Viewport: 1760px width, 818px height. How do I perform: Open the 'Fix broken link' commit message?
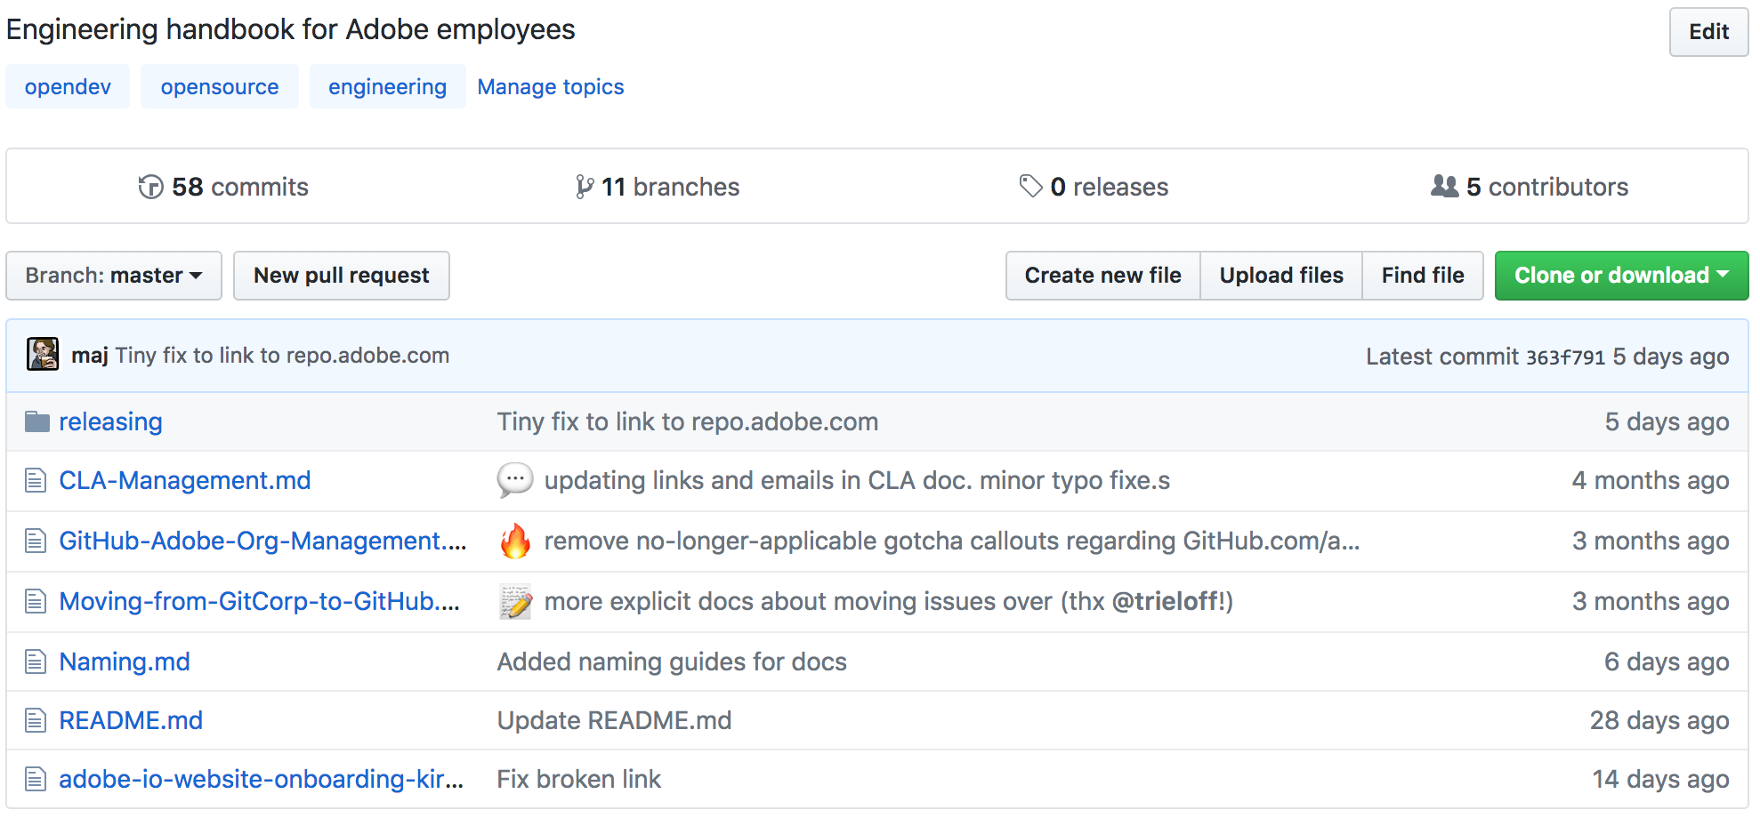(579, 780)
